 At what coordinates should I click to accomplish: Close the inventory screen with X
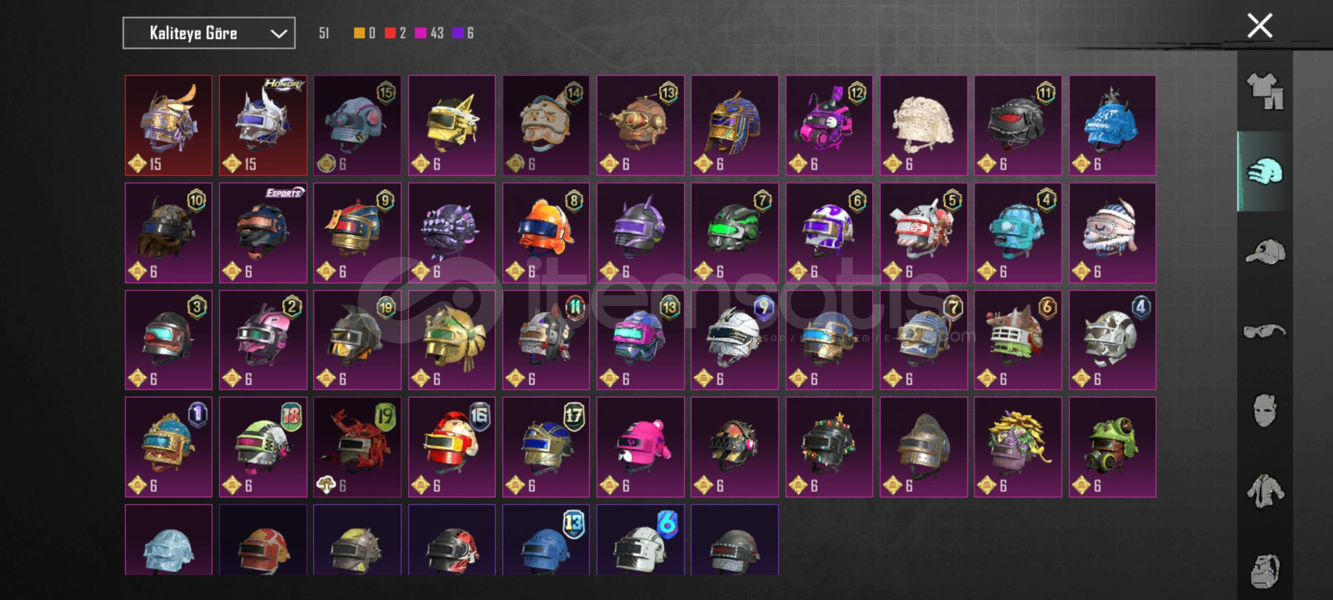tap(1259, 26)
